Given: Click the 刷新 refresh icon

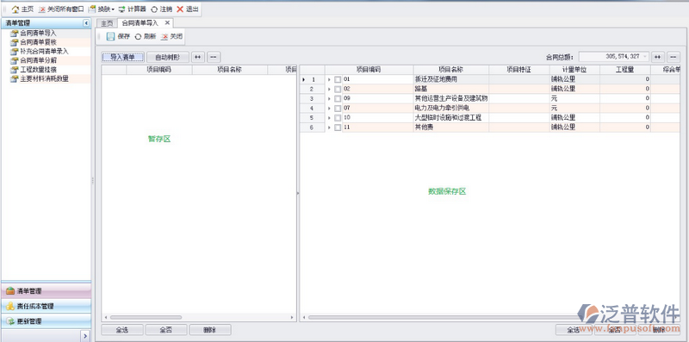Looking at the screenshot, I should tap(138, 37).
